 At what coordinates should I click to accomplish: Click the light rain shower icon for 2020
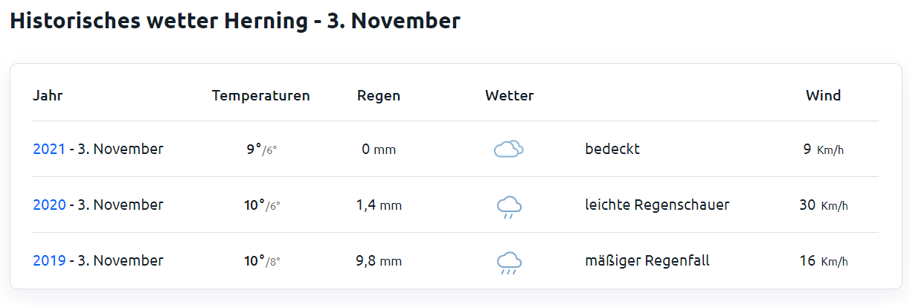[x=509, y=206]
